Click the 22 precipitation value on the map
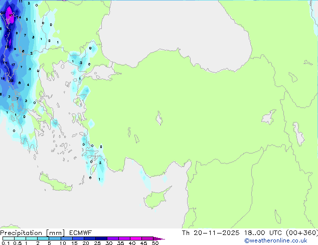Viewport: 318px width, 245px height. (11, 80)
